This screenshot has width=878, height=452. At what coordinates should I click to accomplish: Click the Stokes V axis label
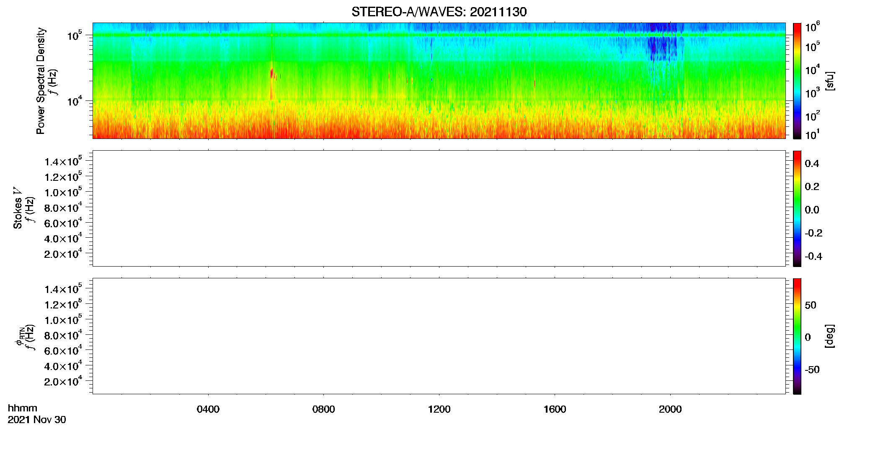click(x=18, y=208)
